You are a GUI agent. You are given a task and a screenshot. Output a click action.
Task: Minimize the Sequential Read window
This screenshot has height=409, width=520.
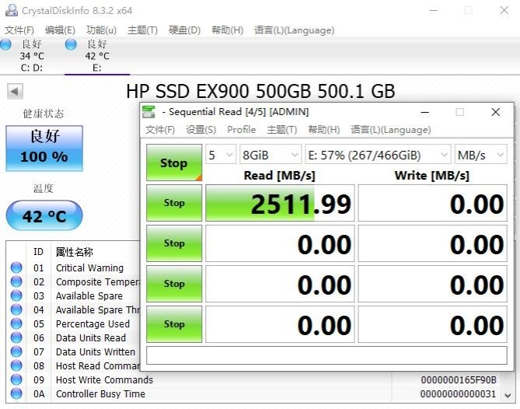pos(425,112)
